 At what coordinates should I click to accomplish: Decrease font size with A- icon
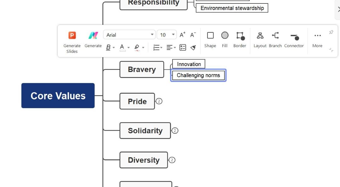(x=193, y=35)
